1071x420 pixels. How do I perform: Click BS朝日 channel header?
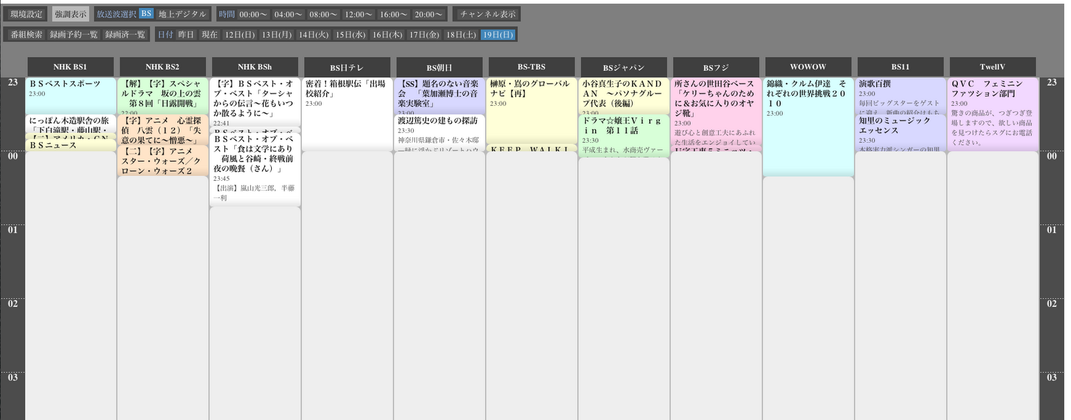tap(439, 67)
